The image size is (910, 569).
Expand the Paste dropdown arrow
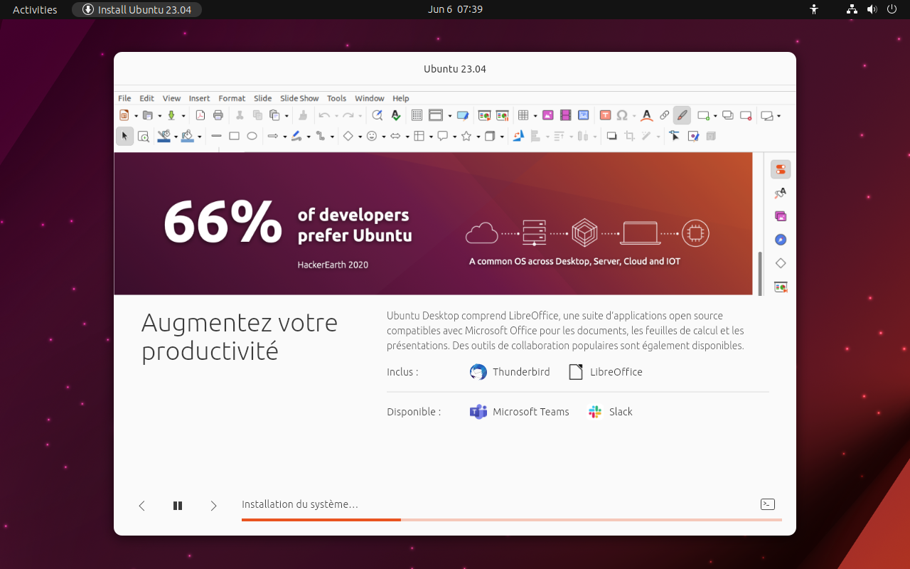point(286,115)
